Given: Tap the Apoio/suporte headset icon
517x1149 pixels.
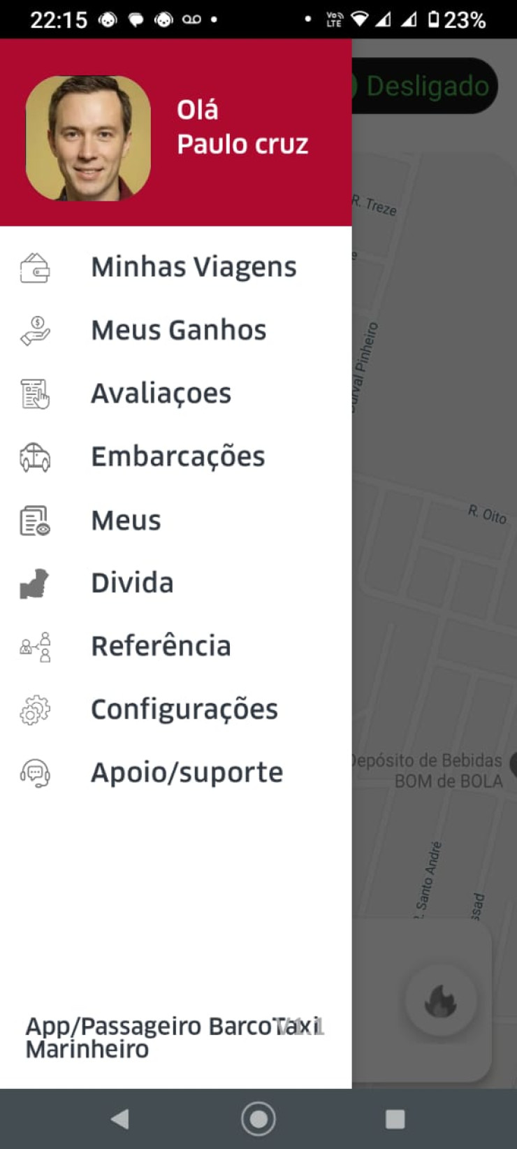Looking at the screenshot, I should click(35, 774).
